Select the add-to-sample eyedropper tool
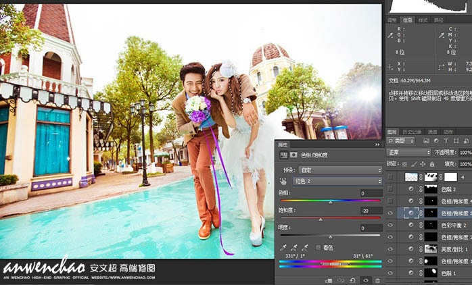Screen dimensions: 472x285 (x=294, y=247)
